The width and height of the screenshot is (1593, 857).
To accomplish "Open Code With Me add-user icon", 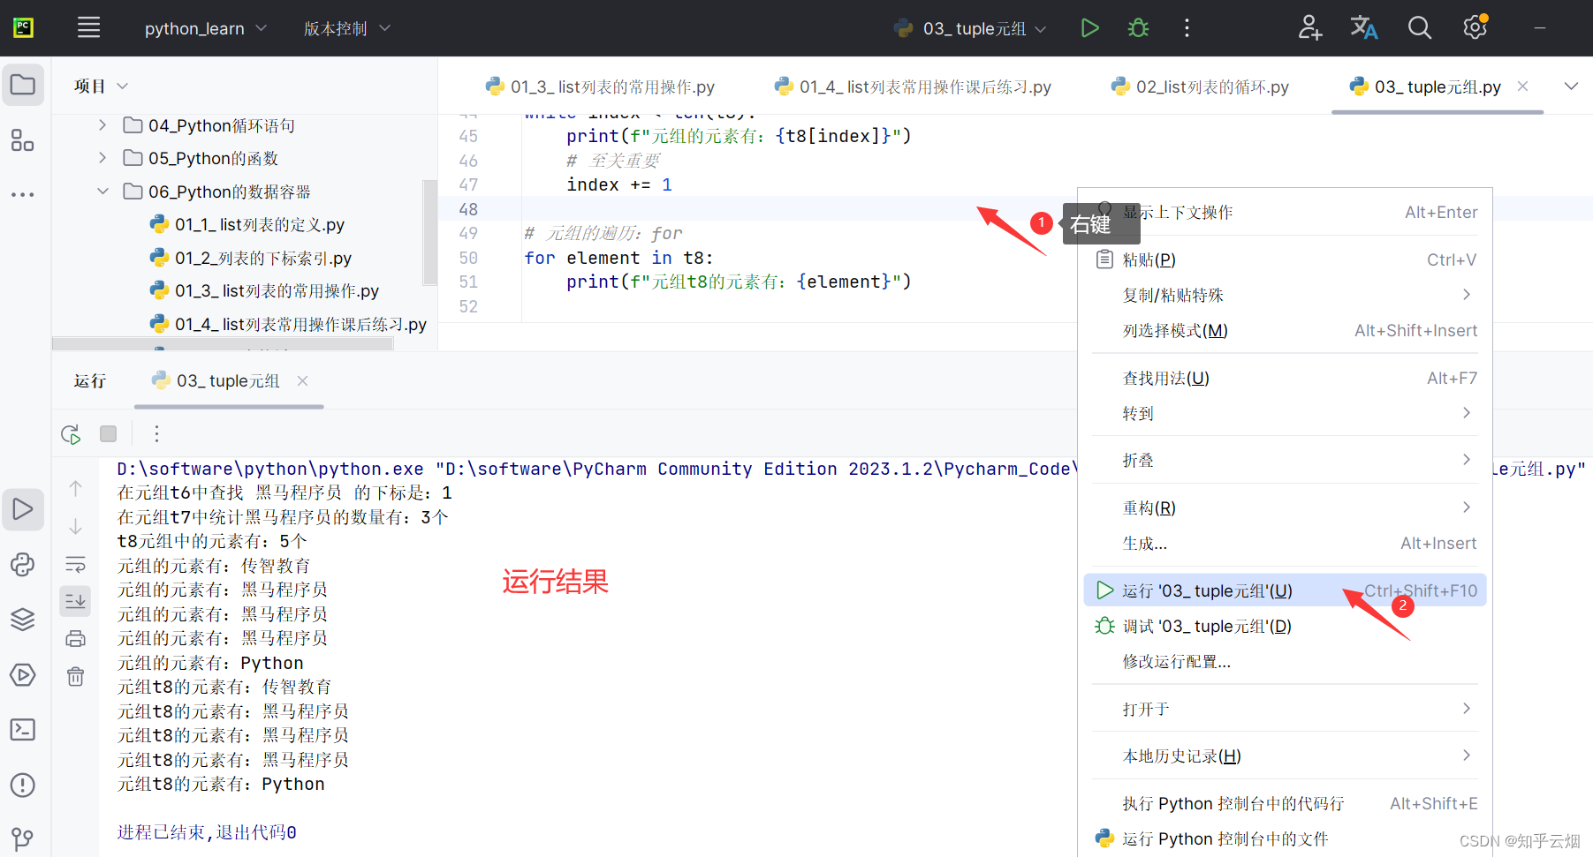I will [x=1309, y=28].
